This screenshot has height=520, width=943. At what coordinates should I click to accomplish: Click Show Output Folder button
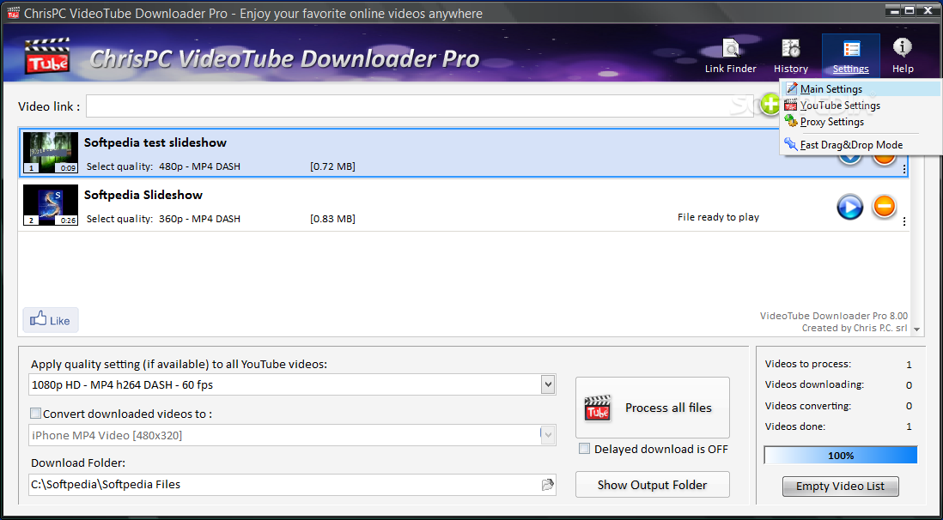click(x=653, y=485)
